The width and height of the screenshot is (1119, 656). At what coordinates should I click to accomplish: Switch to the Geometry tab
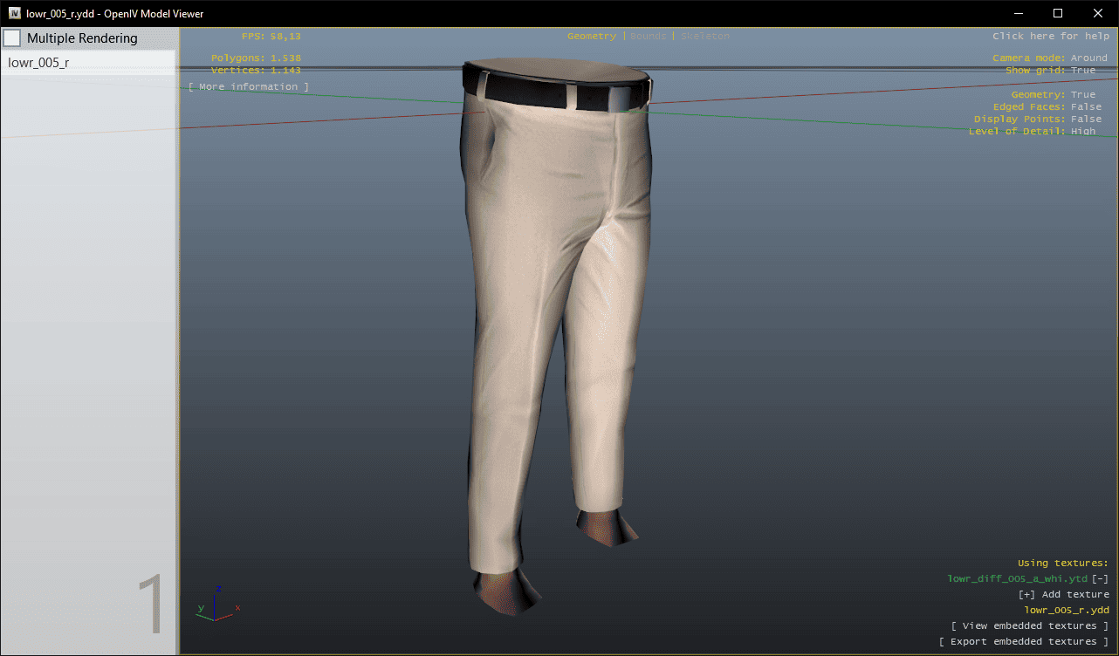pyautogui.click(x=591, y=37)
